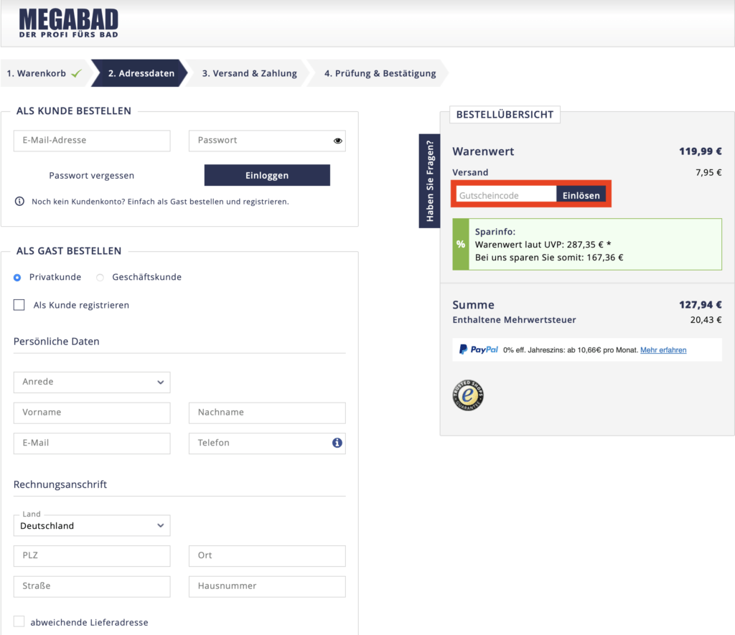This screenshot has height=635, width=735.
Task: Focus the Passwort field
Action: (267, 141)
